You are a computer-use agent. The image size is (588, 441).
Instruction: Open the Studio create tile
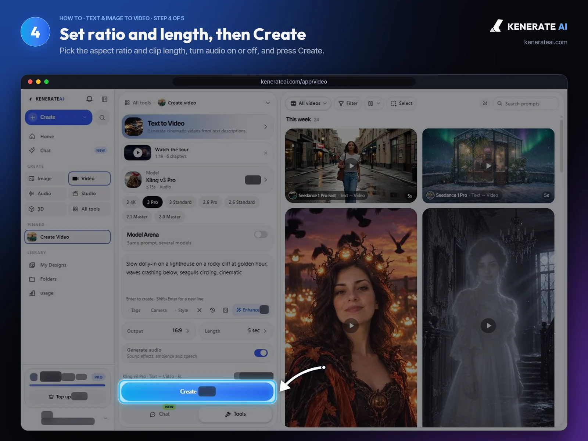tap(89, 194)
